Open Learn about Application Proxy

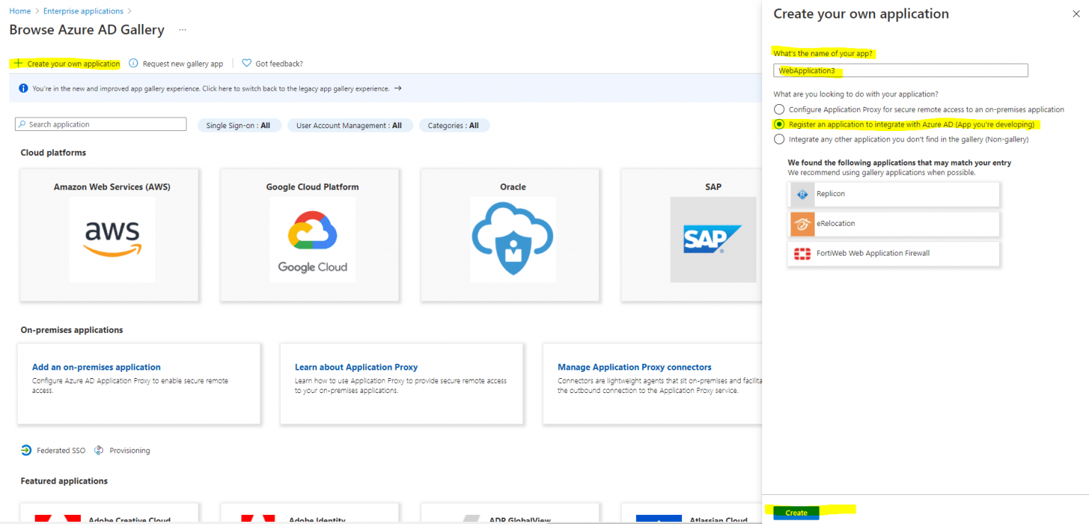[x=356, y=367]
